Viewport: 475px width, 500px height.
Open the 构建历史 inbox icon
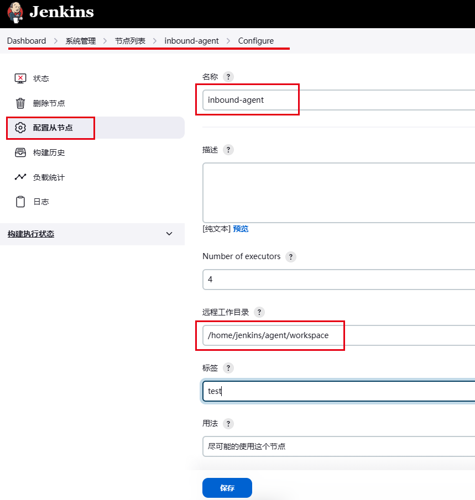pyautogui.click(x=20, y=152)
